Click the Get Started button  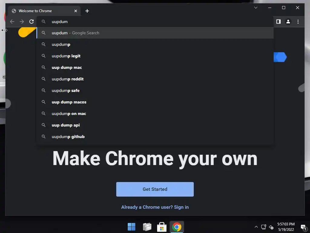(x=155, y=189)
